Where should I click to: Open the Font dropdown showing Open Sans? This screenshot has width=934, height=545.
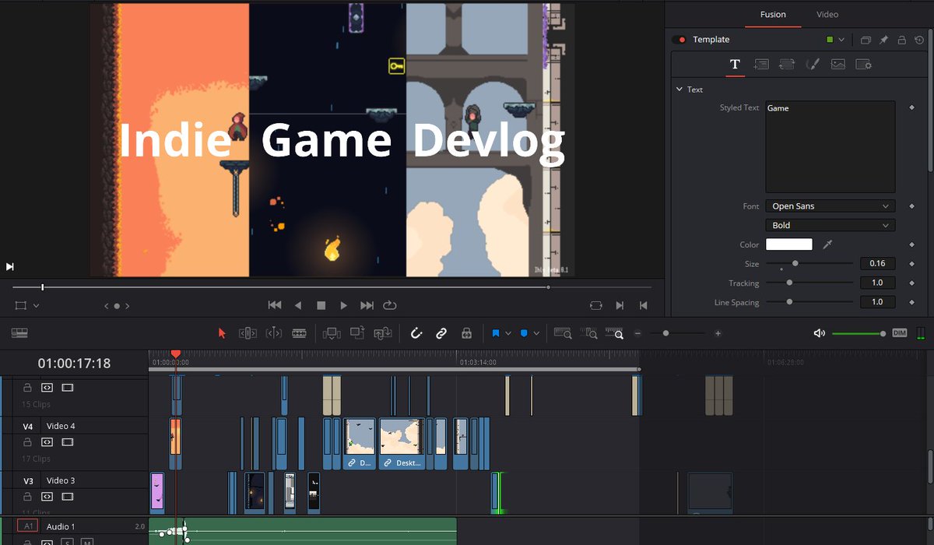[x=830, y=206]
